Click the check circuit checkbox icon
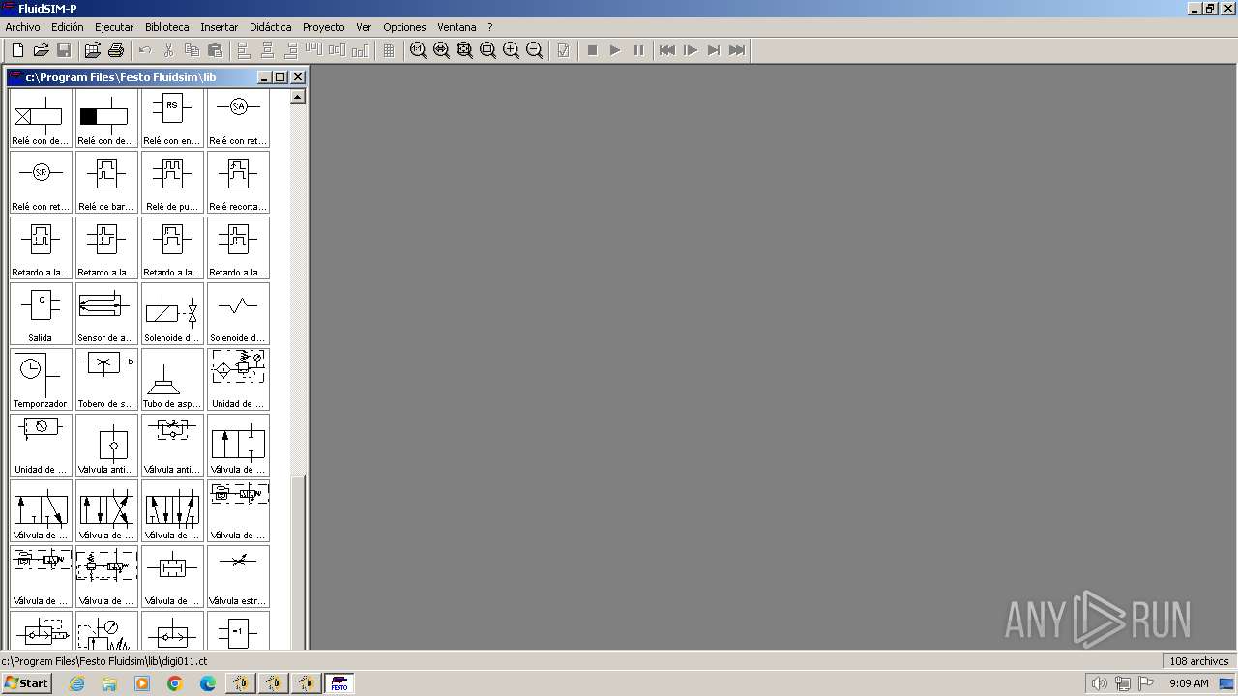 click(x=563, y=50)
